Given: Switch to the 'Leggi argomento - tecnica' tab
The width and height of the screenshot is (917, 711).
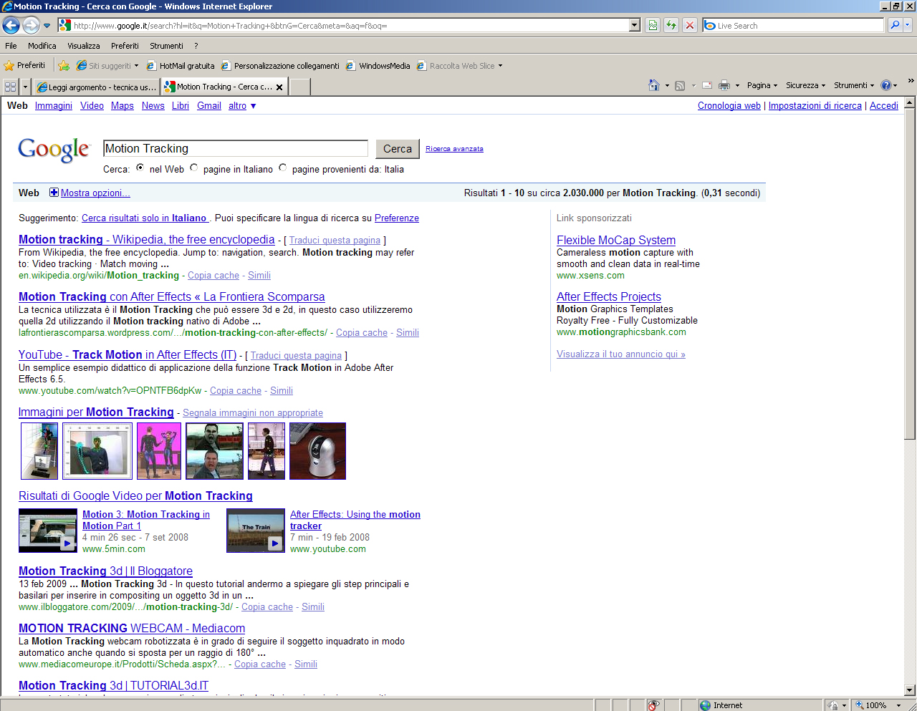Looking at the screenshot, I should [x=96, y=87].
